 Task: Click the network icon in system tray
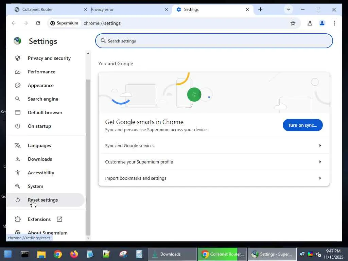(302, 254)
